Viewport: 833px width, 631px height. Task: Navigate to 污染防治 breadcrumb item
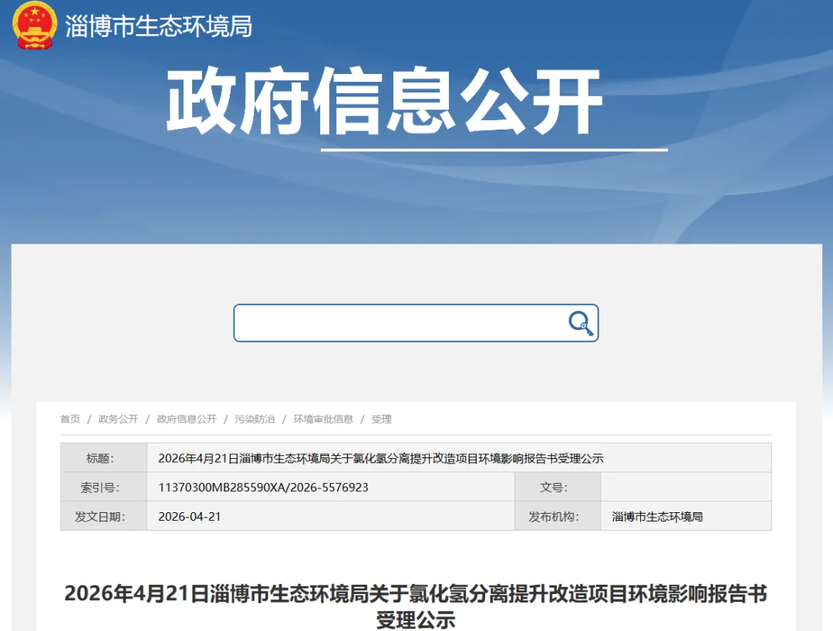point(255,419)
